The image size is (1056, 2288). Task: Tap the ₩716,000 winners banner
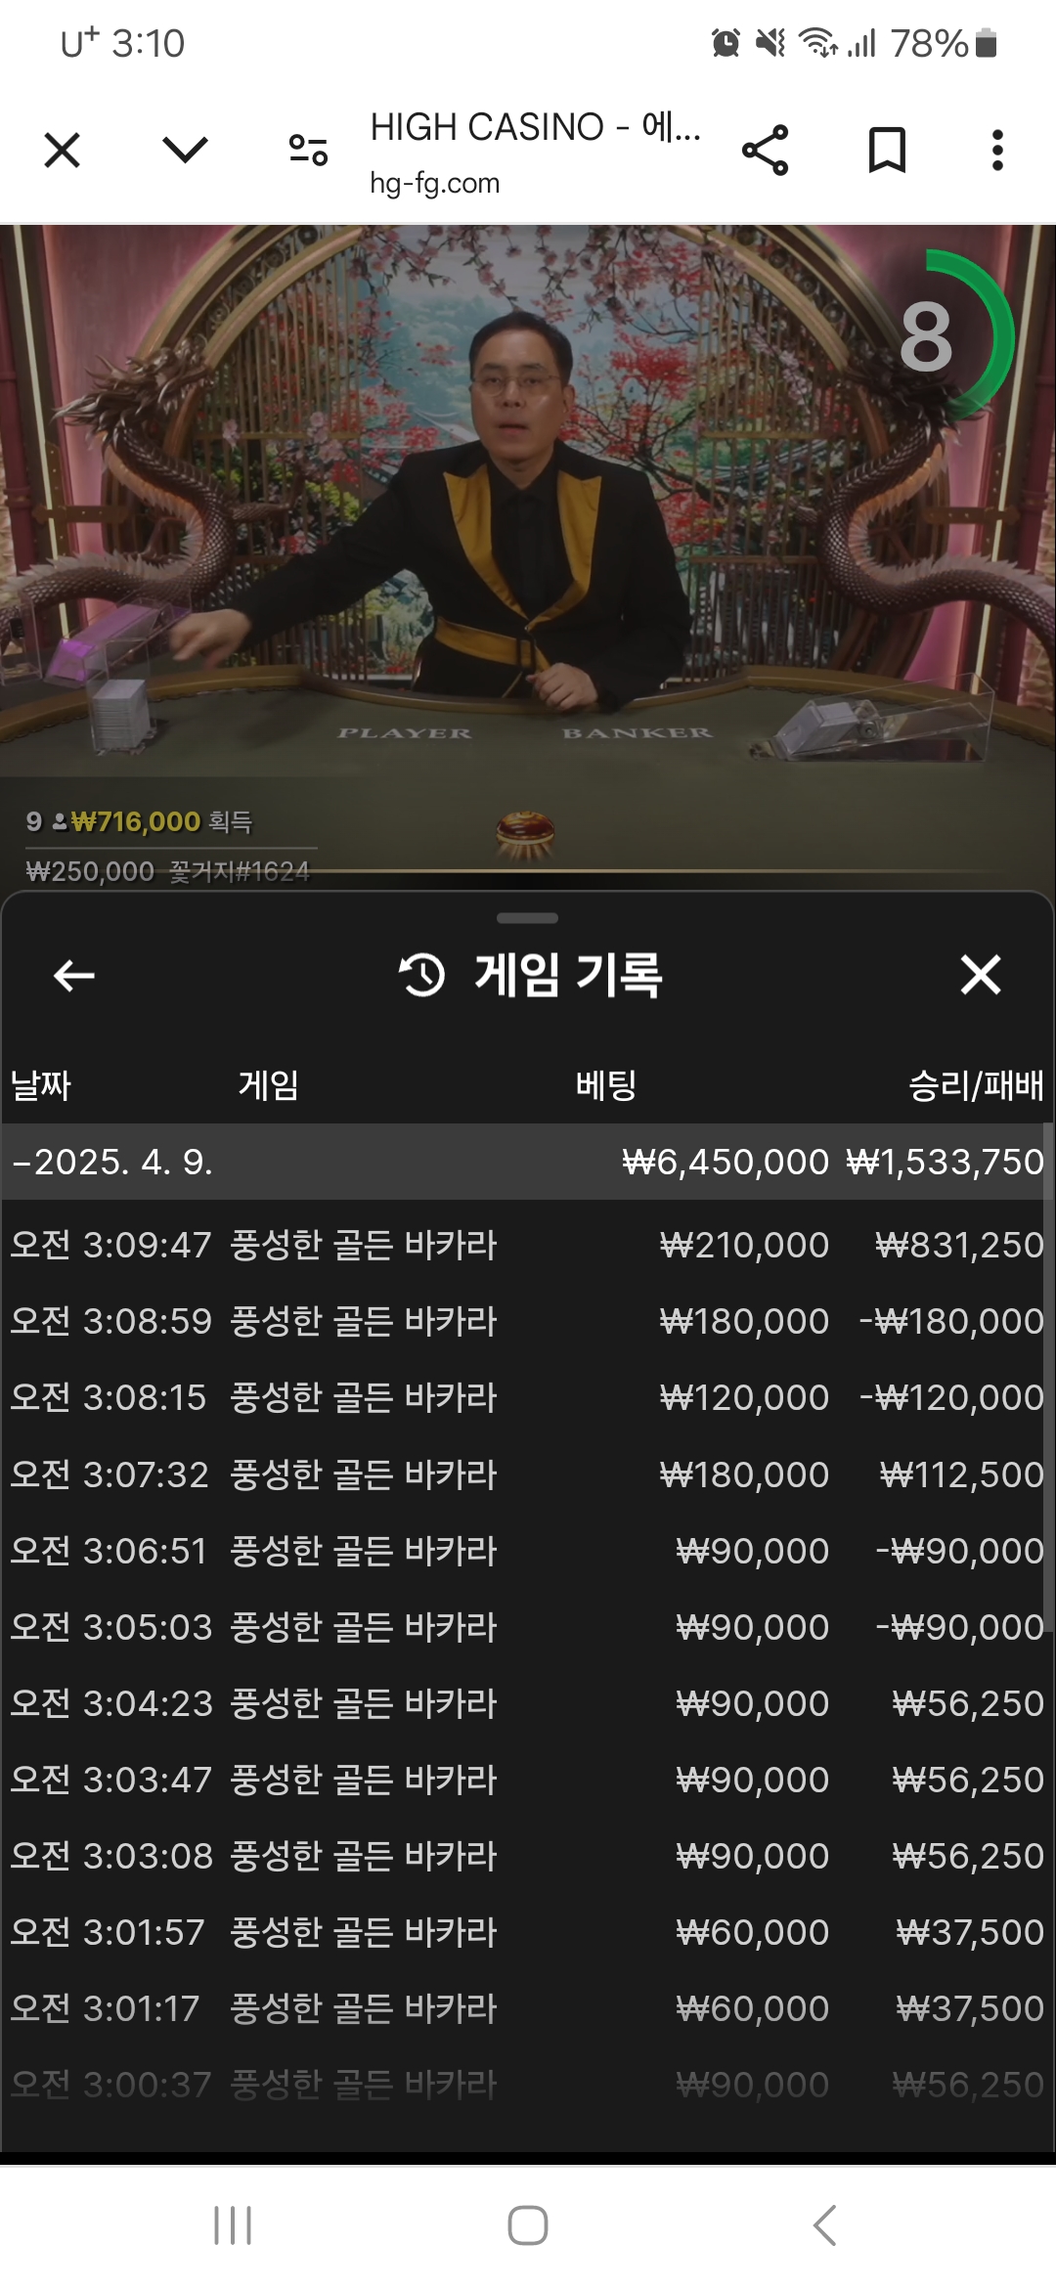139,821
